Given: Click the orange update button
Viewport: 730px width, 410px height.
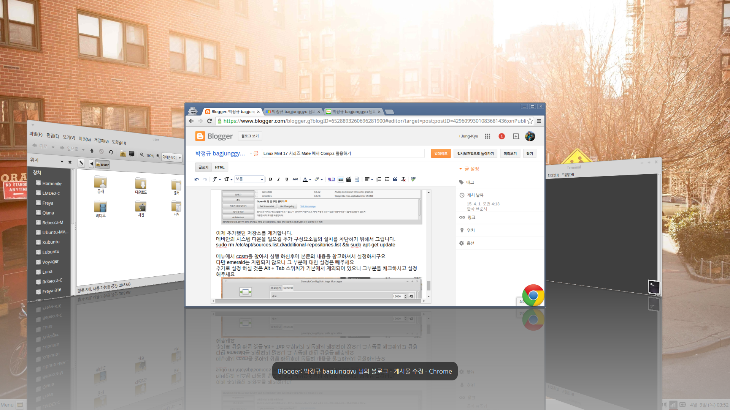Looking at the screenshot, I should (441, 153).
